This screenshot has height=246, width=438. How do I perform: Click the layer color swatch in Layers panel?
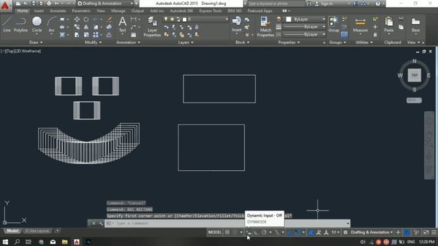coord(184,19)
